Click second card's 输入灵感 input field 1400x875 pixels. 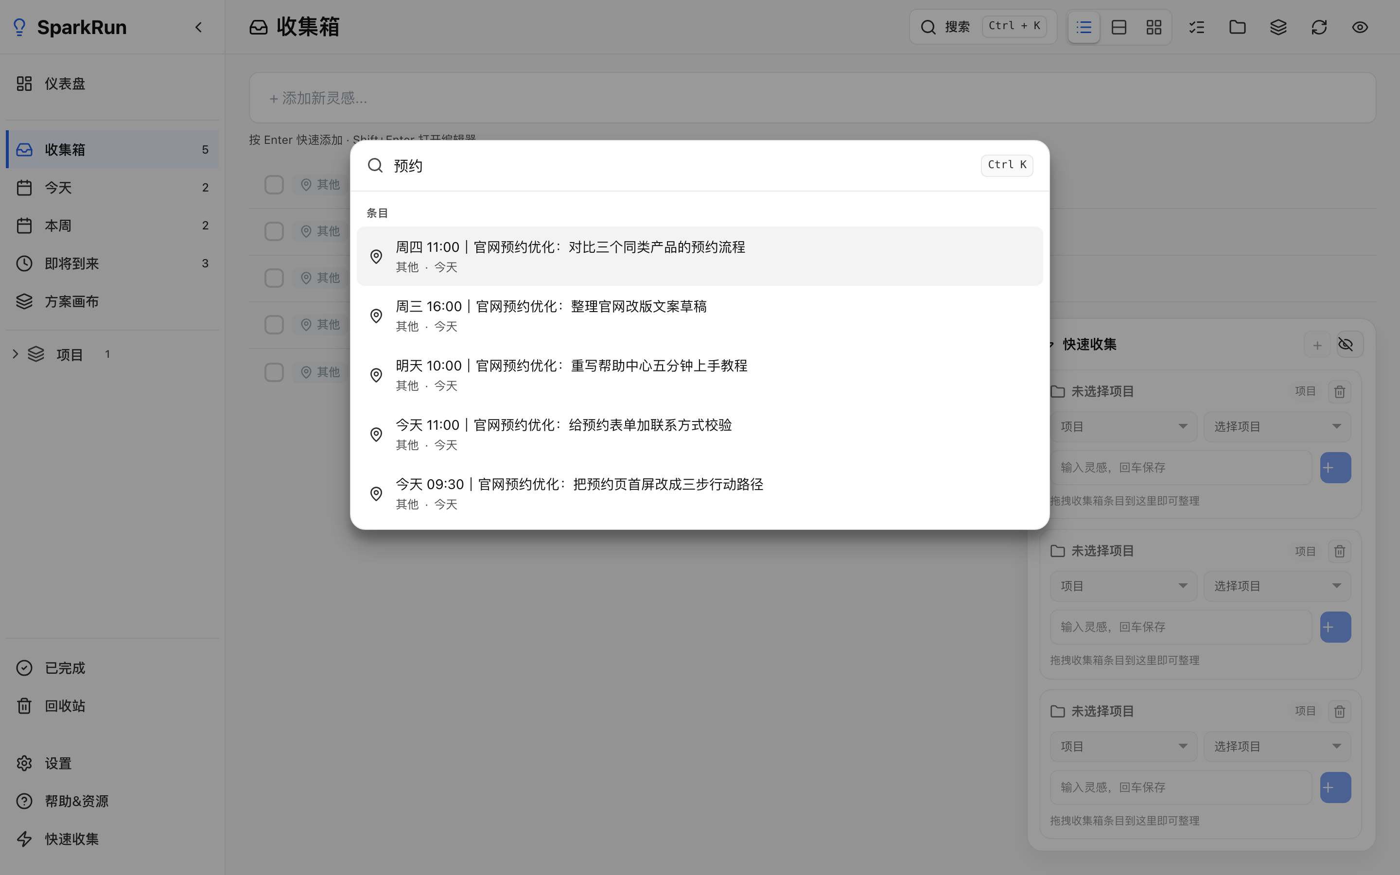1181,627
